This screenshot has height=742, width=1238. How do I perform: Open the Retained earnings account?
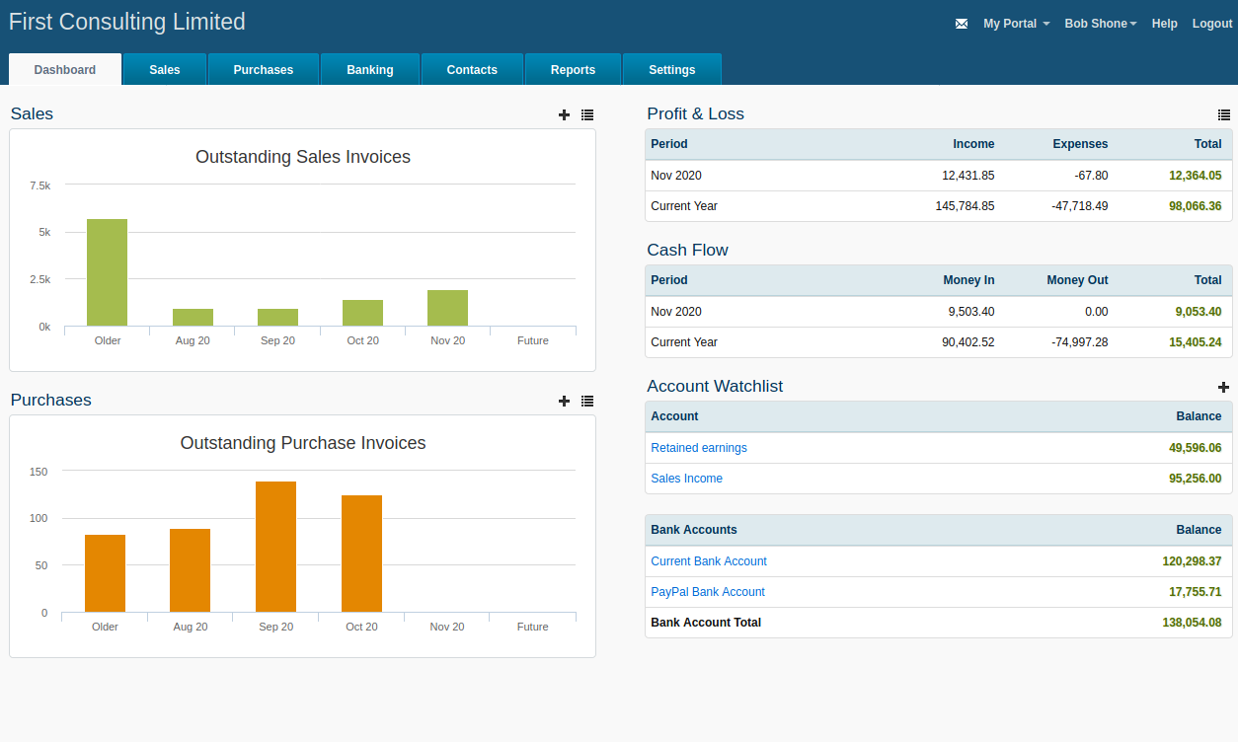(x=698, y=447)
